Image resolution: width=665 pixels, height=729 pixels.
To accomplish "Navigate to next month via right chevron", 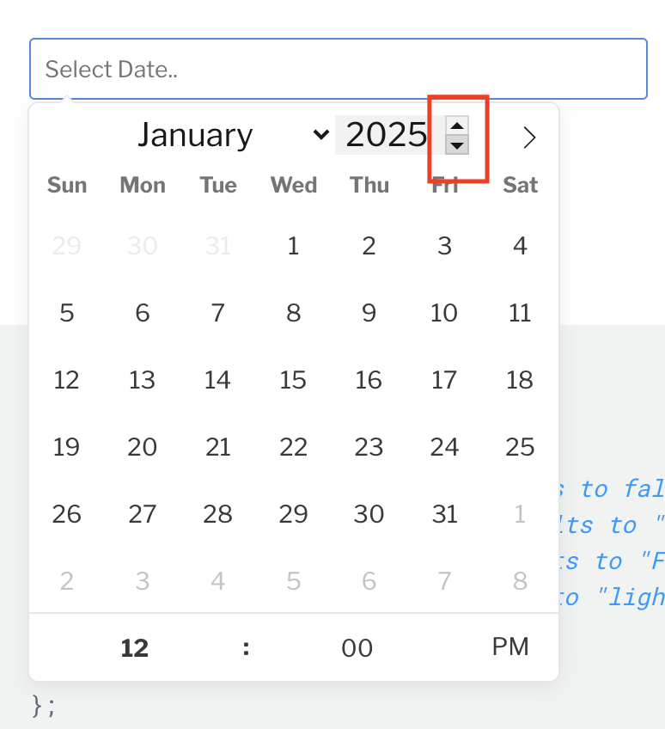I will 529,136.
